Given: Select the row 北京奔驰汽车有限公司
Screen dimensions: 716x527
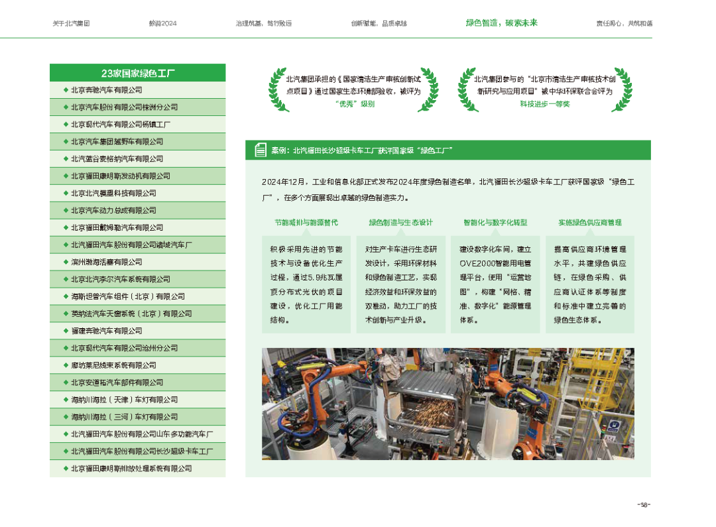Looking at the screenshot, I should click(x=137, y=90).
